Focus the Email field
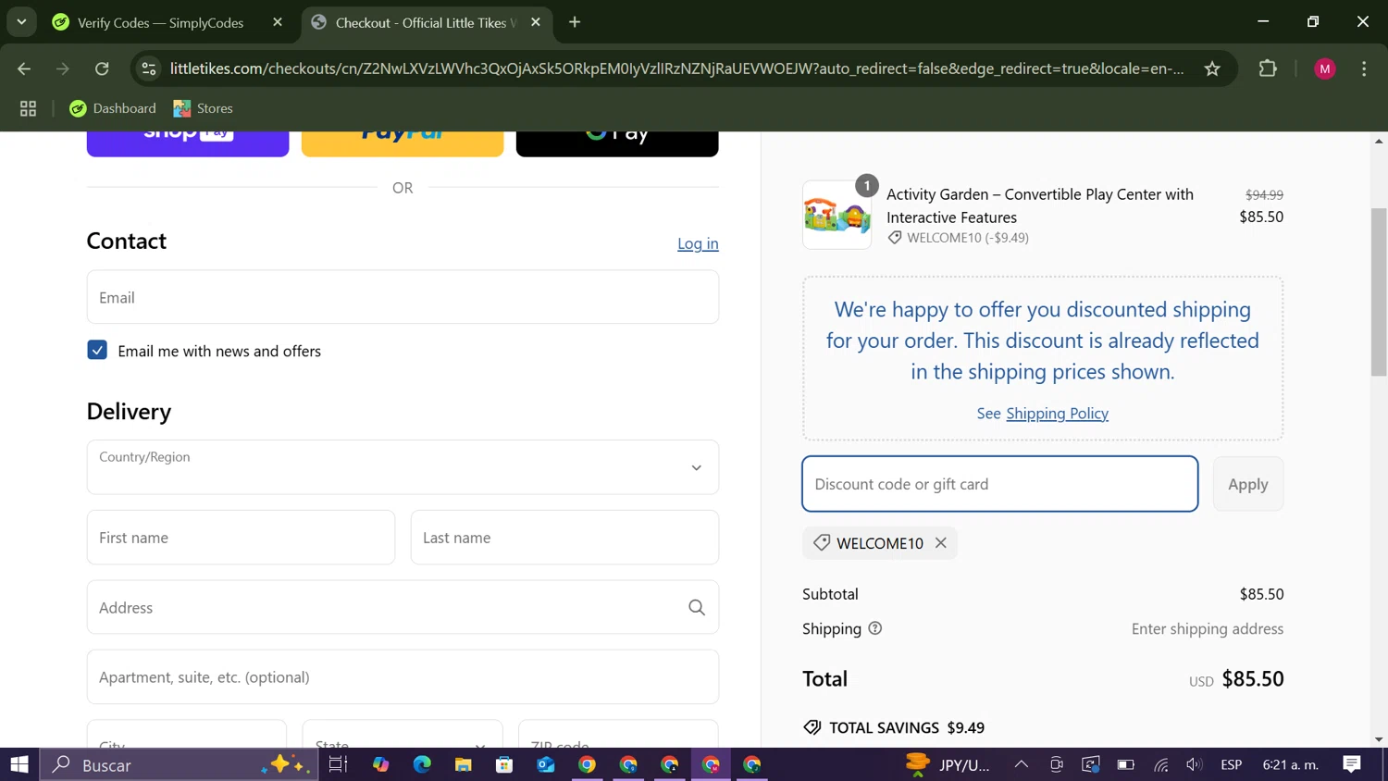The height and width of the screenshot is (781, 1388). pyautogui.click(x=403, y=297)
